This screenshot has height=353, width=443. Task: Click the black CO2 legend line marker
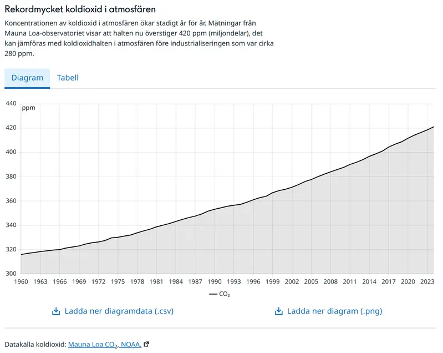coord(213,294)
